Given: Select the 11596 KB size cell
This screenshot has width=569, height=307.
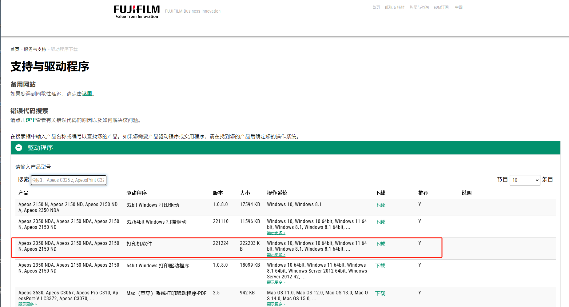Looking at the screenshot, I should click(250, 221).
